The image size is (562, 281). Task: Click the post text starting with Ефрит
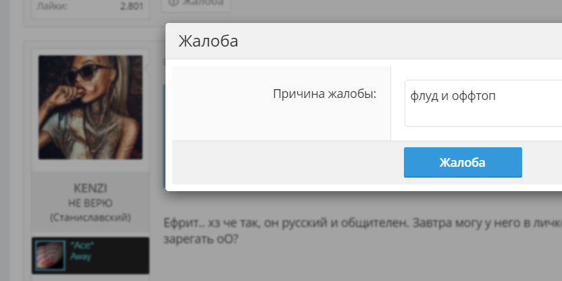click(363, 231)
